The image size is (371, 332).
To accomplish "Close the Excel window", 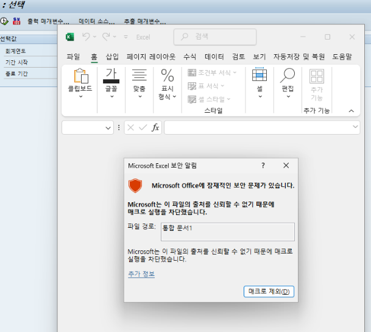I will coord(352,37).
